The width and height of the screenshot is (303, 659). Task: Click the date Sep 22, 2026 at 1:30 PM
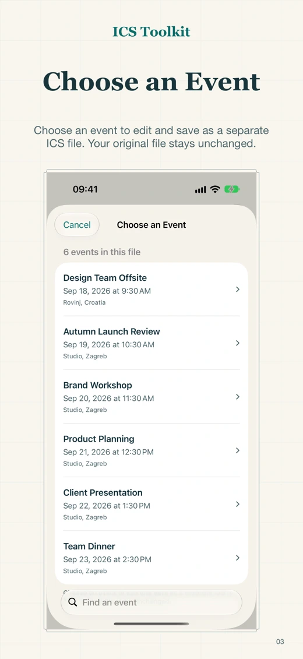coord(107,506)
